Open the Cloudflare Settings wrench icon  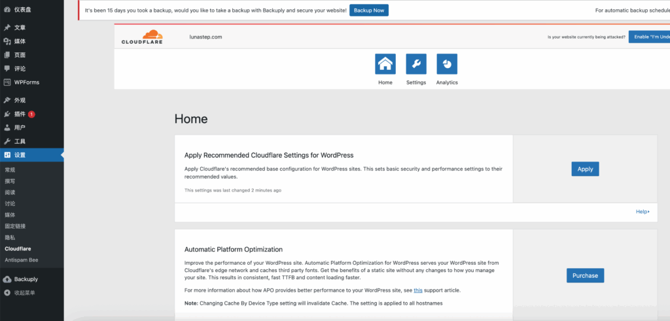[x=415, y=64]
